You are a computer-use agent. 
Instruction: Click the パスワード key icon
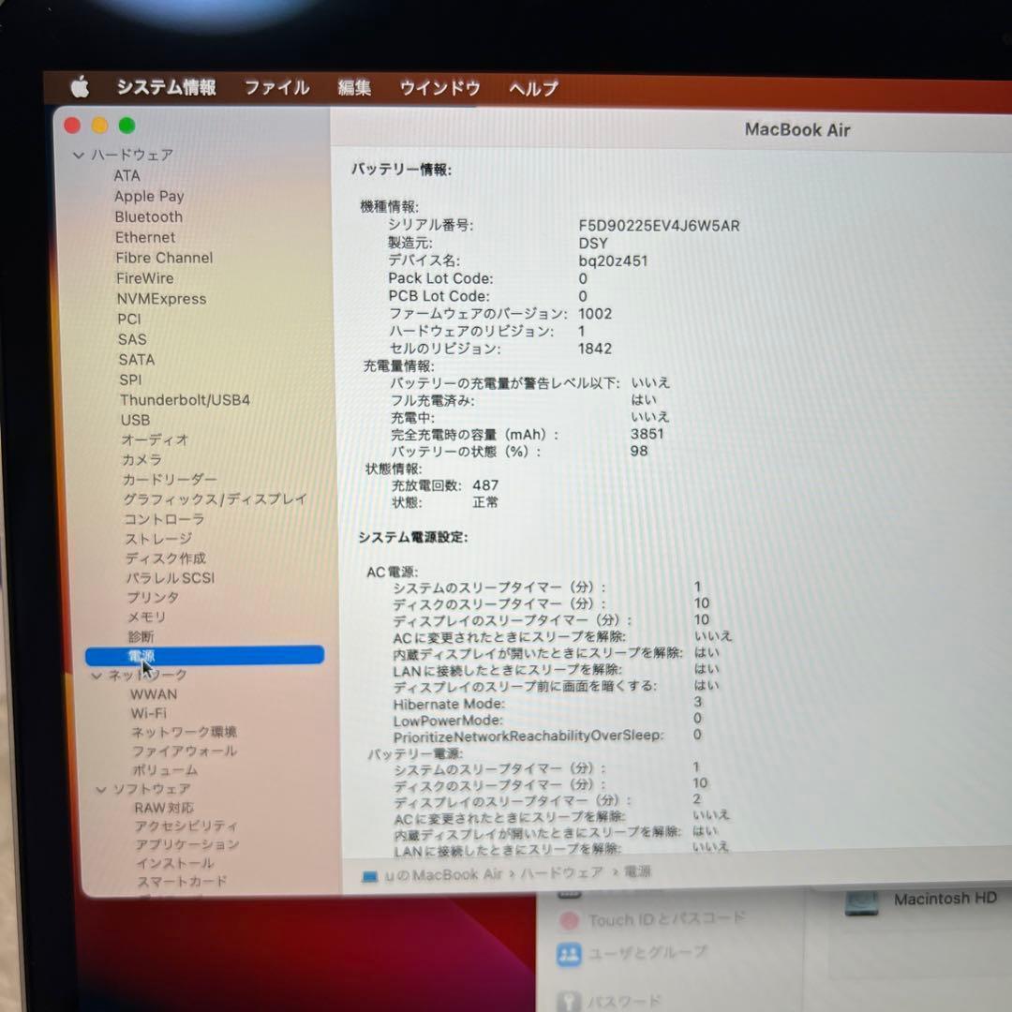571,1001
